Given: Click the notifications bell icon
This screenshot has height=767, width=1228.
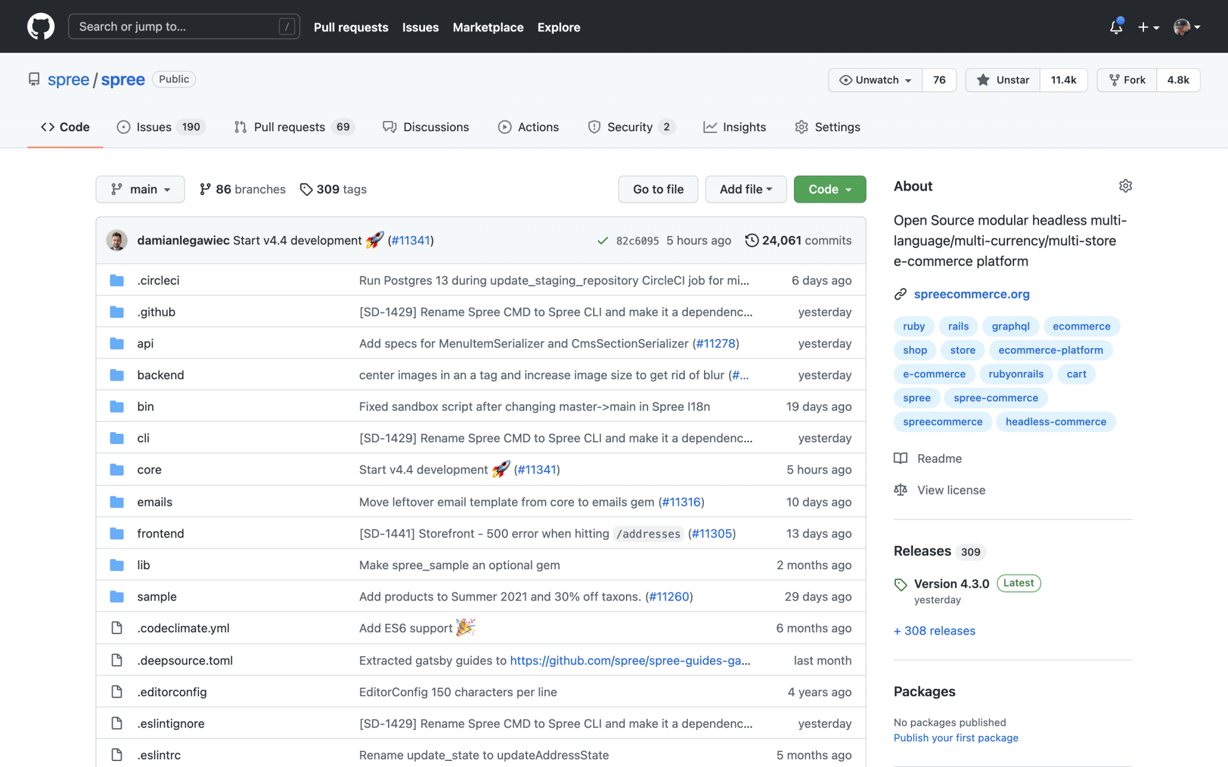Looking at the screenshot, I should pos(1116,27).
